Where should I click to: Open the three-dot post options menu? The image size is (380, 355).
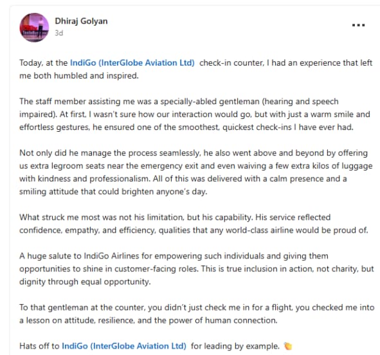[358, 25]
